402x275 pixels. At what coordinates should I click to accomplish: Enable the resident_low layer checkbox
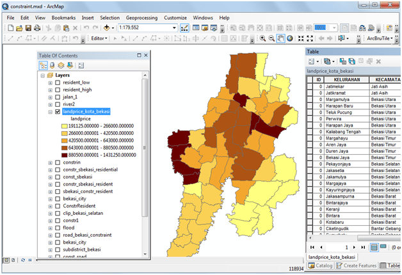point(58,83)
